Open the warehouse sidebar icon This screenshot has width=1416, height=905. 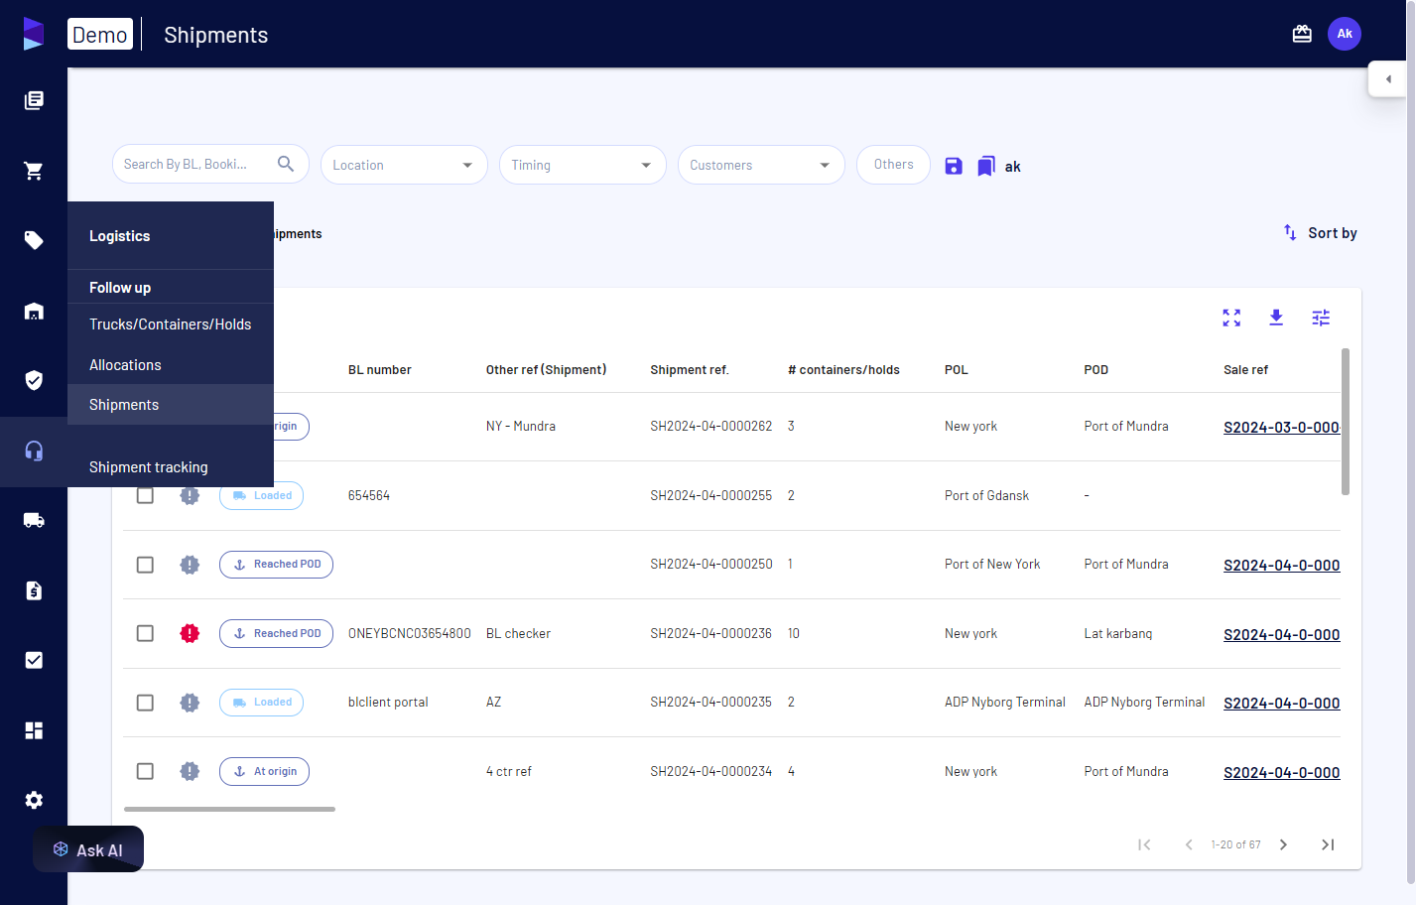[x=34, y=311]
